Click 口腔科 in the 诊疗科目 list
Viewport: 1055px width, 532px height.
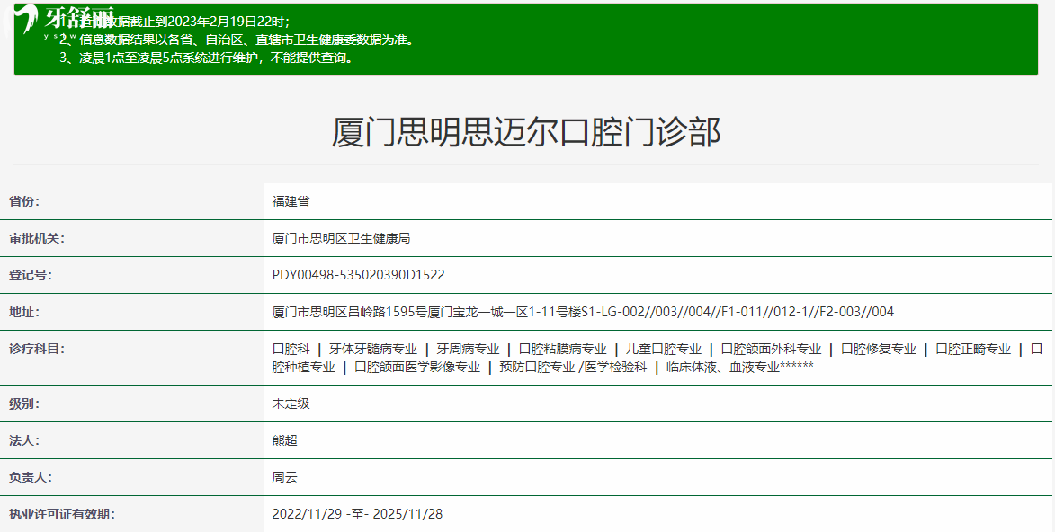(291, 349)
